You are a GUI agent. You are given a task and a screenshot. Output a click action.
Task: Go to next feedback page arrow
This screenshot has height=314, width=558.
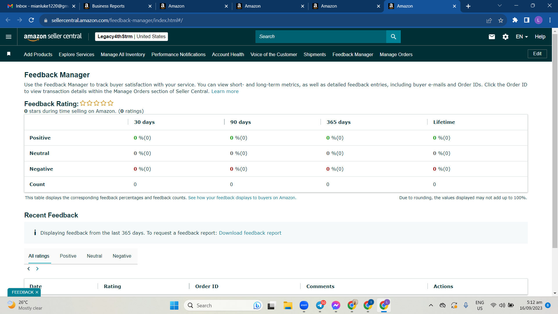pyautogui.click(x=37, y=269)
